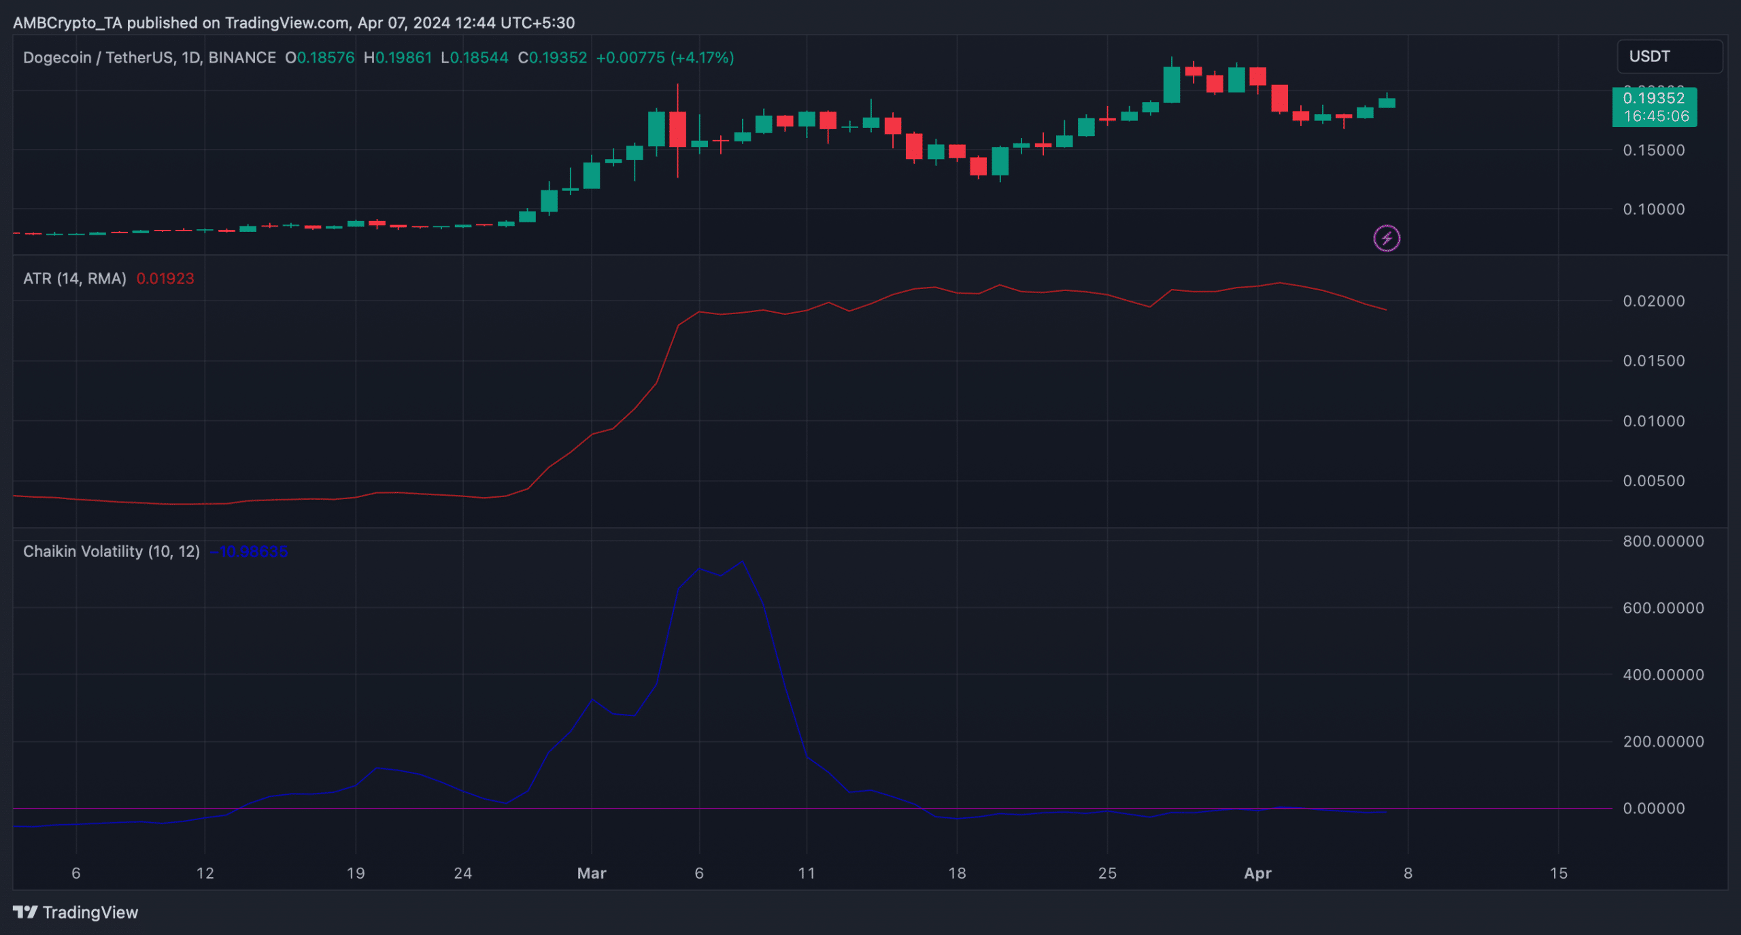Image resolution: width=1741 pixels, height=935 pixels.
Task: Click the 800.00000 Chaikin axis label
Action: click(1663, 542)
